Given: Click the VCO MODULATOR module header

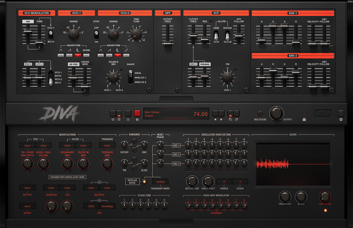Looking at the screenshot, I should pyautogui.click(x=37, y=13).
